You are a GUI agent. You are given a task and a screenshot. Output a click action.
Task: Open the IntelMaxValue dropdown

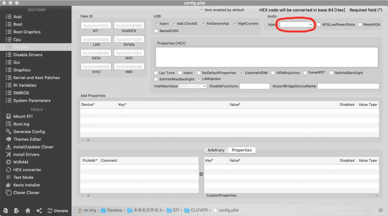tap(193, 86)
